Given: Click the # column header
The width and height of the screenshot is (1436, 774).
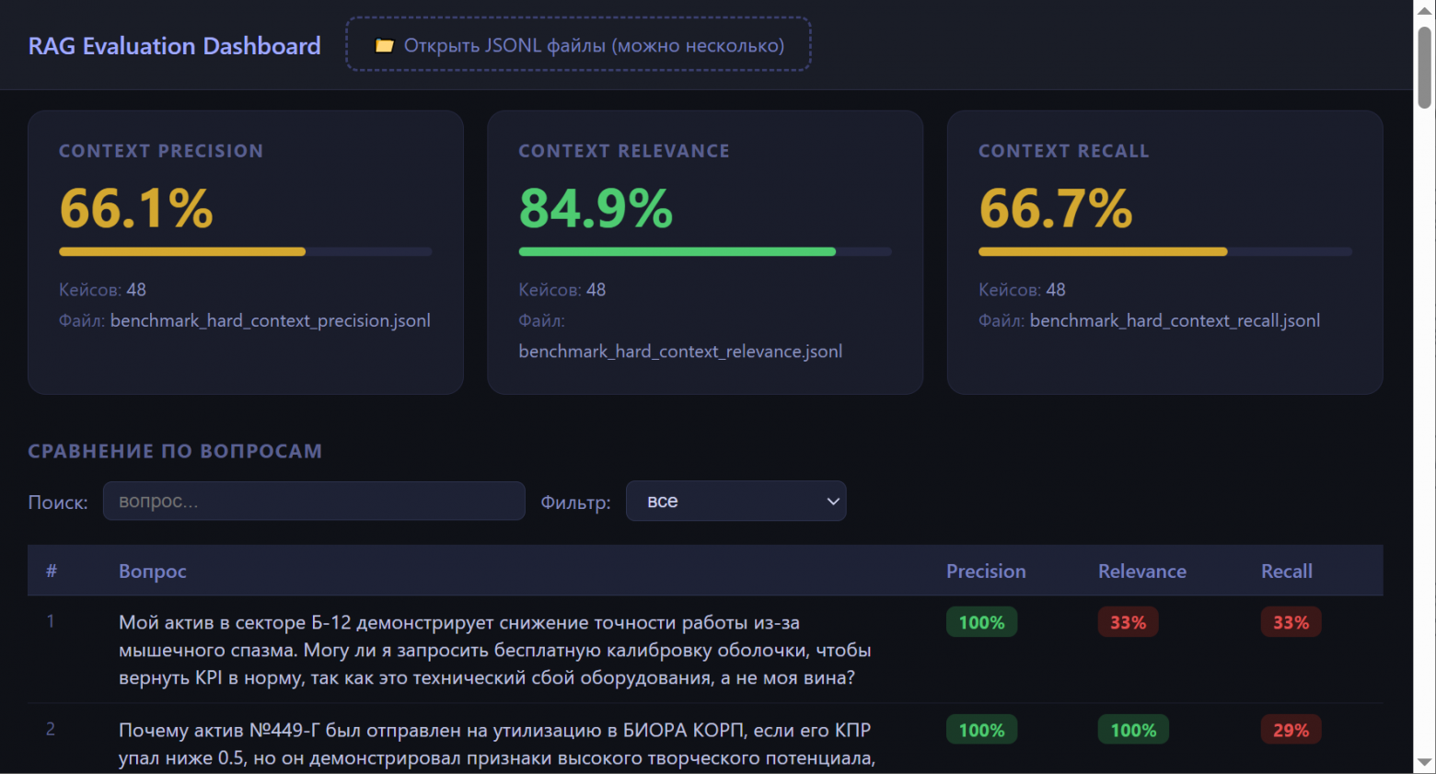Looking at the screenshot, I should click(x=52, y=572).
